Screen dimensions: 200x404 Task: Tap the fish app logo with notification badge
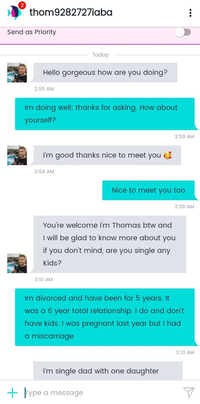point(15,12)
